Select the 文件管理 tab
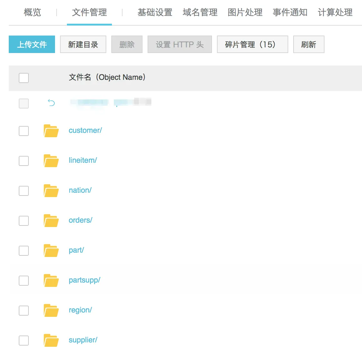This screenshot has width=362, height=358. [x=89, y=12]
